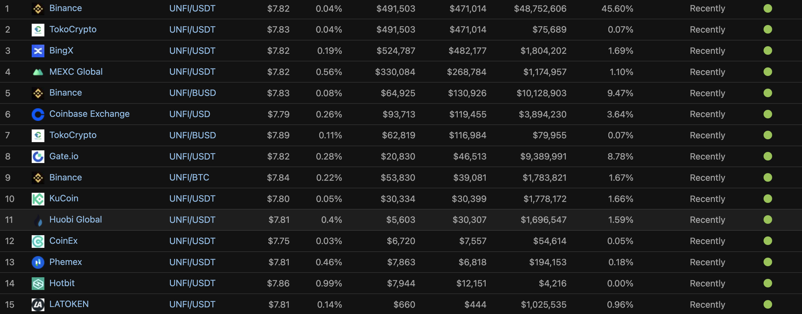Viewport: 802px width, 314px height.
Task: Open the UNFI/BTC pair link on Binance
Action: (189, 177)
